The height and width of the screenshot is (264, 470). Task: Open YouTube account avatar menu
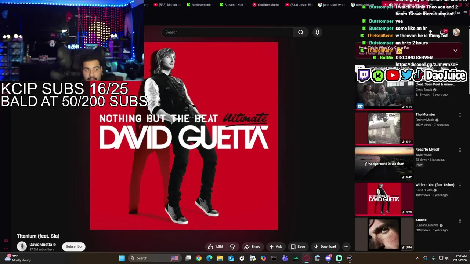coord(456,32)
